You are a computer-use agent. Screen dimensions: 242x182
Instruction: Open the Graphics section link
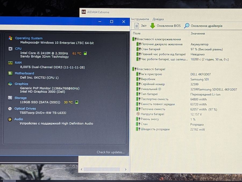(21, 84)
